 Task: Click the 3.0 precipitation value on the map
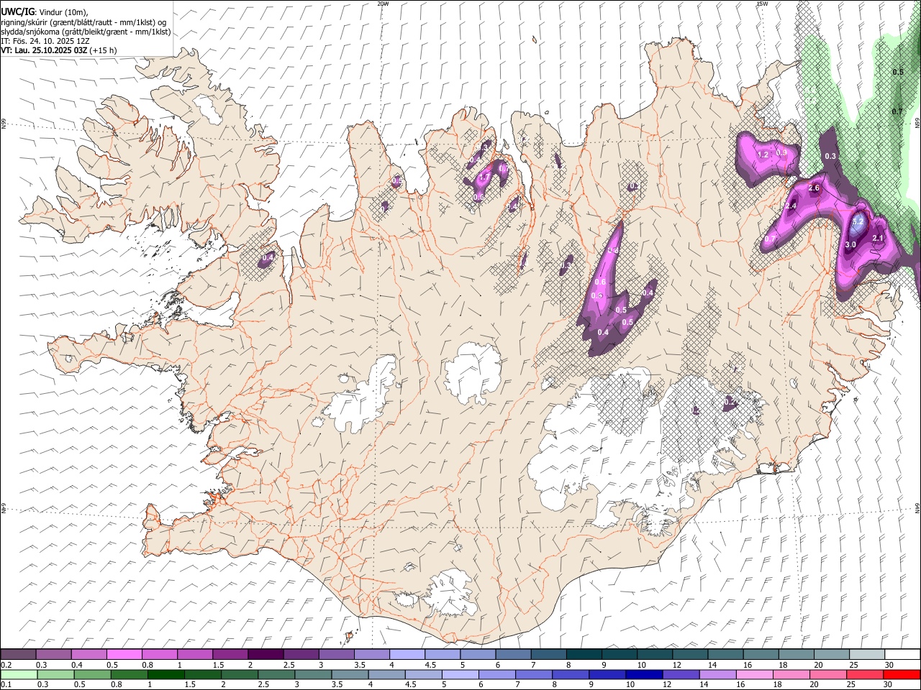point(850,245)
